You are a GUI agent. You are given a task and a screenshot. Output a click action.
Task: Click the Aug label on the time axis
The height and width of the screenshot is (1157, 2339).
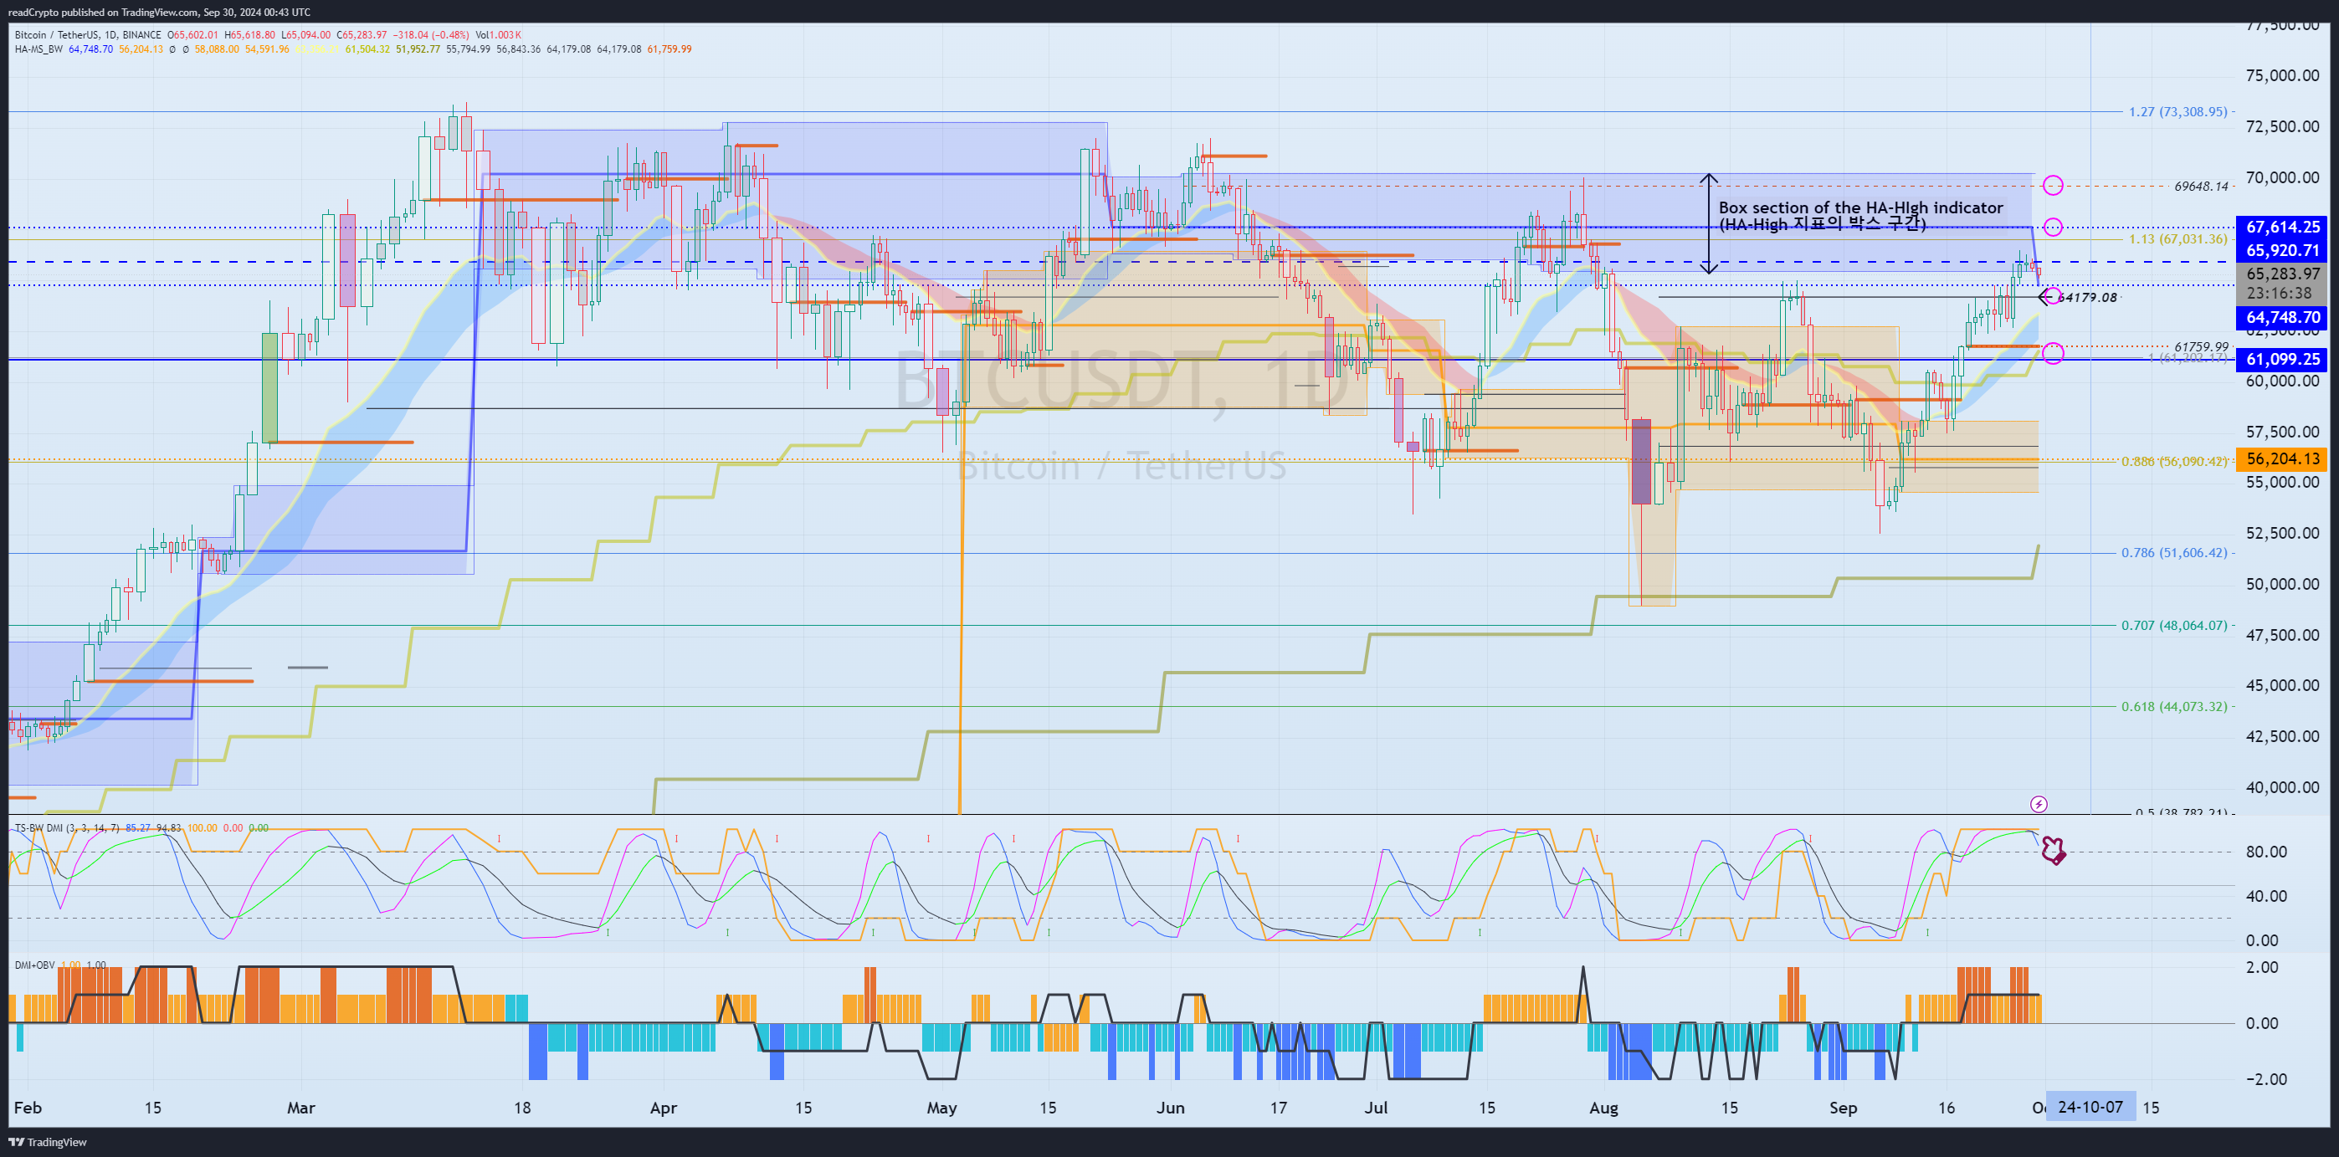point(1603,1108)
